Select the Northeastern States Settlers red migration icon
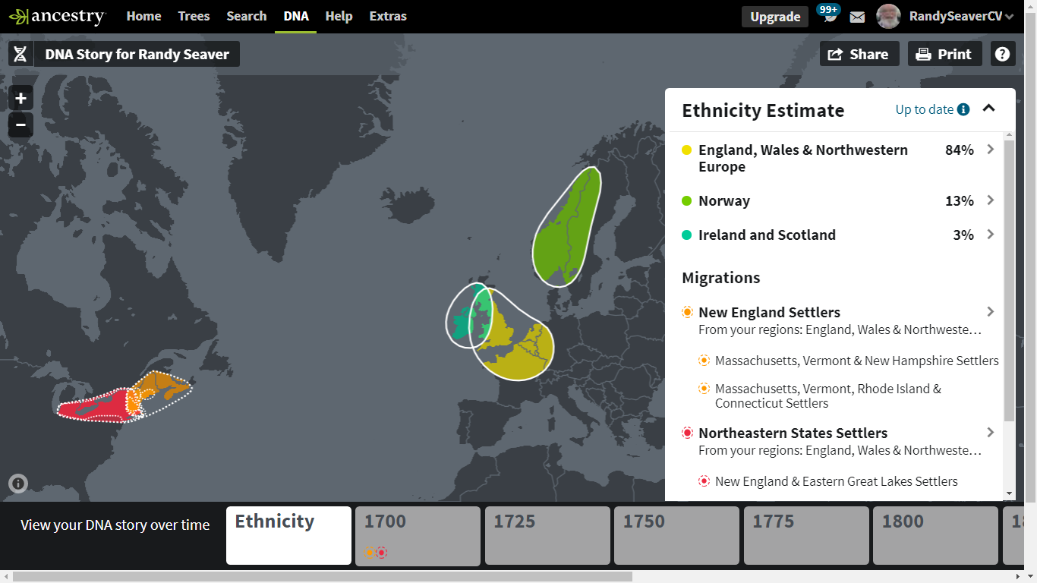Screen dimensions: 1037x583 tap(687, 432)
